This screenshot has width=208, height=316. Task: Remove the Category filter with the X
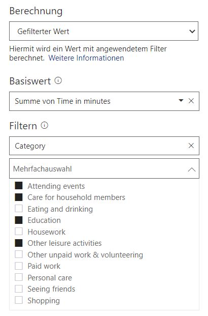click(191, 146)
